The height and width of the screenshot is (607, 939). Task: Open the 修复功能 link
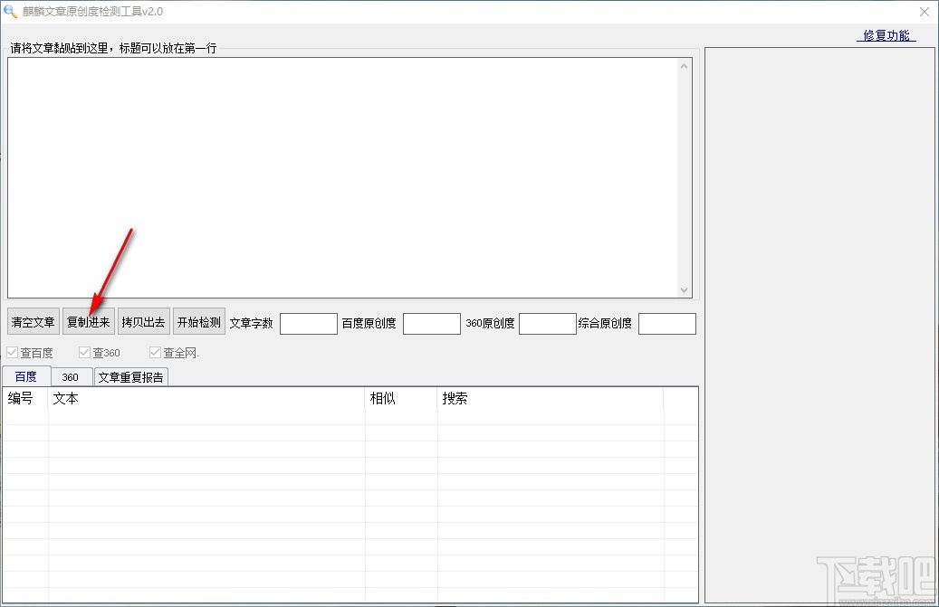tap(886, 35)
